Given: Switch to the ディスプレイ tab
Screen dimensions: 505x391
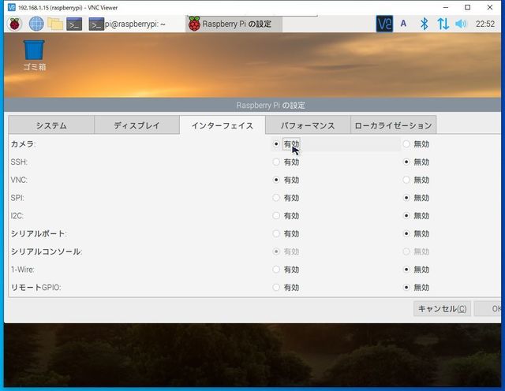Looking at the screenshot, I should pyautogui.click(x=137, y=125).
